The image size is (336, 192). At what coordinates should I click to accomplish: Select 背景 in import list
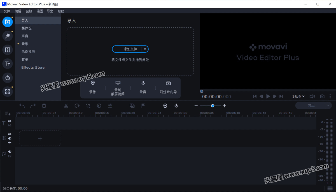[x=38, y=59]
